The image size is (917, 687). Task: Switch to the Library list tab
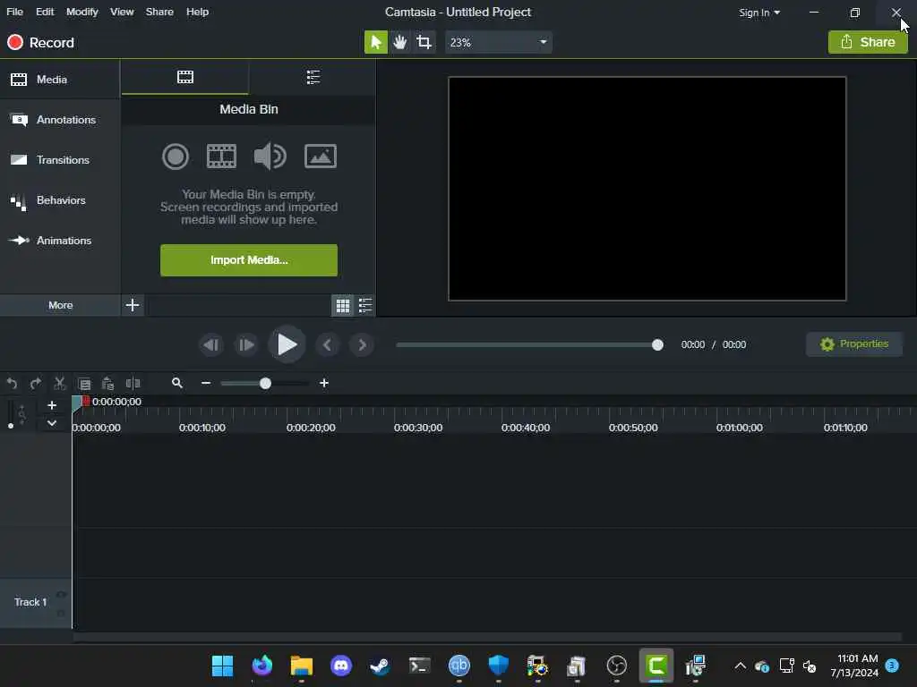[313, 77]
